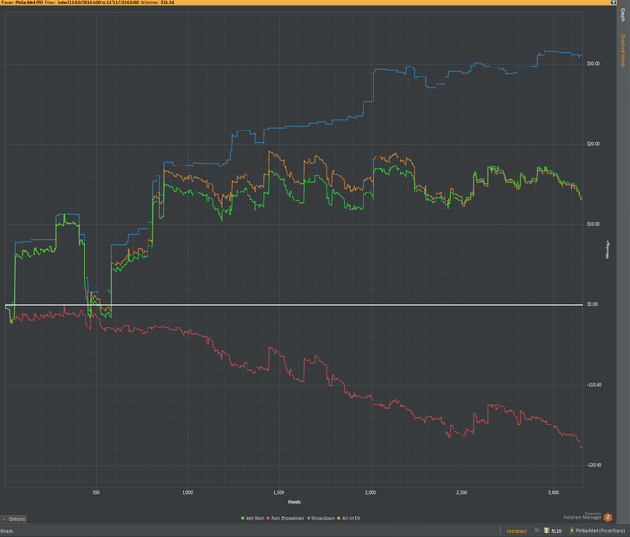The width and height of the screenshot is (630, 537).
Task: Click the Winnings y-axis title
Action: click(607, 250)
